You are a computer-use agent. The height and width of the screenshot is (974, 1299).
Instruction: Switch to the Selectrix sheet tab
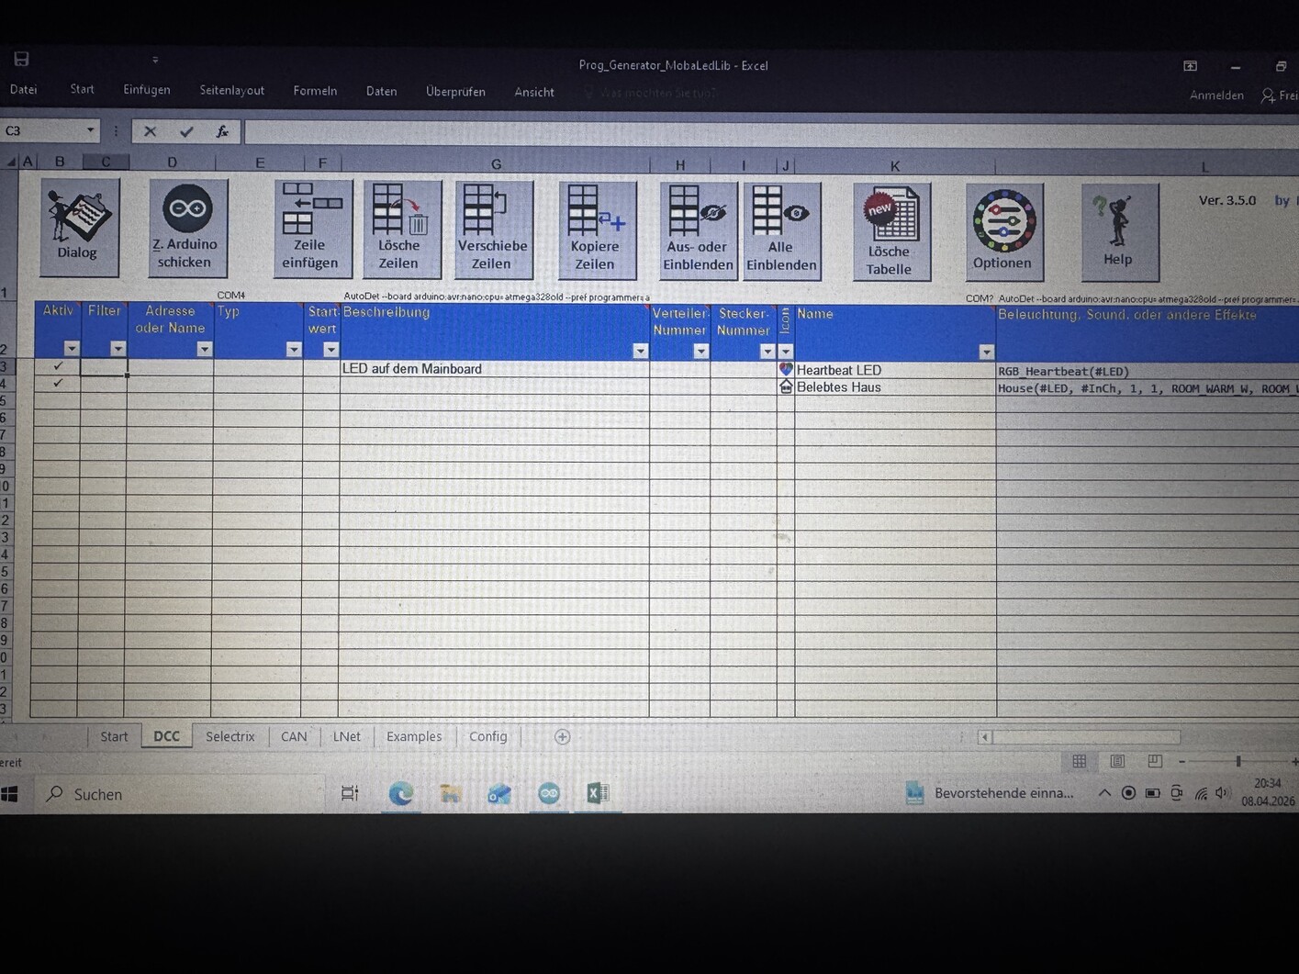click(230, 736)
